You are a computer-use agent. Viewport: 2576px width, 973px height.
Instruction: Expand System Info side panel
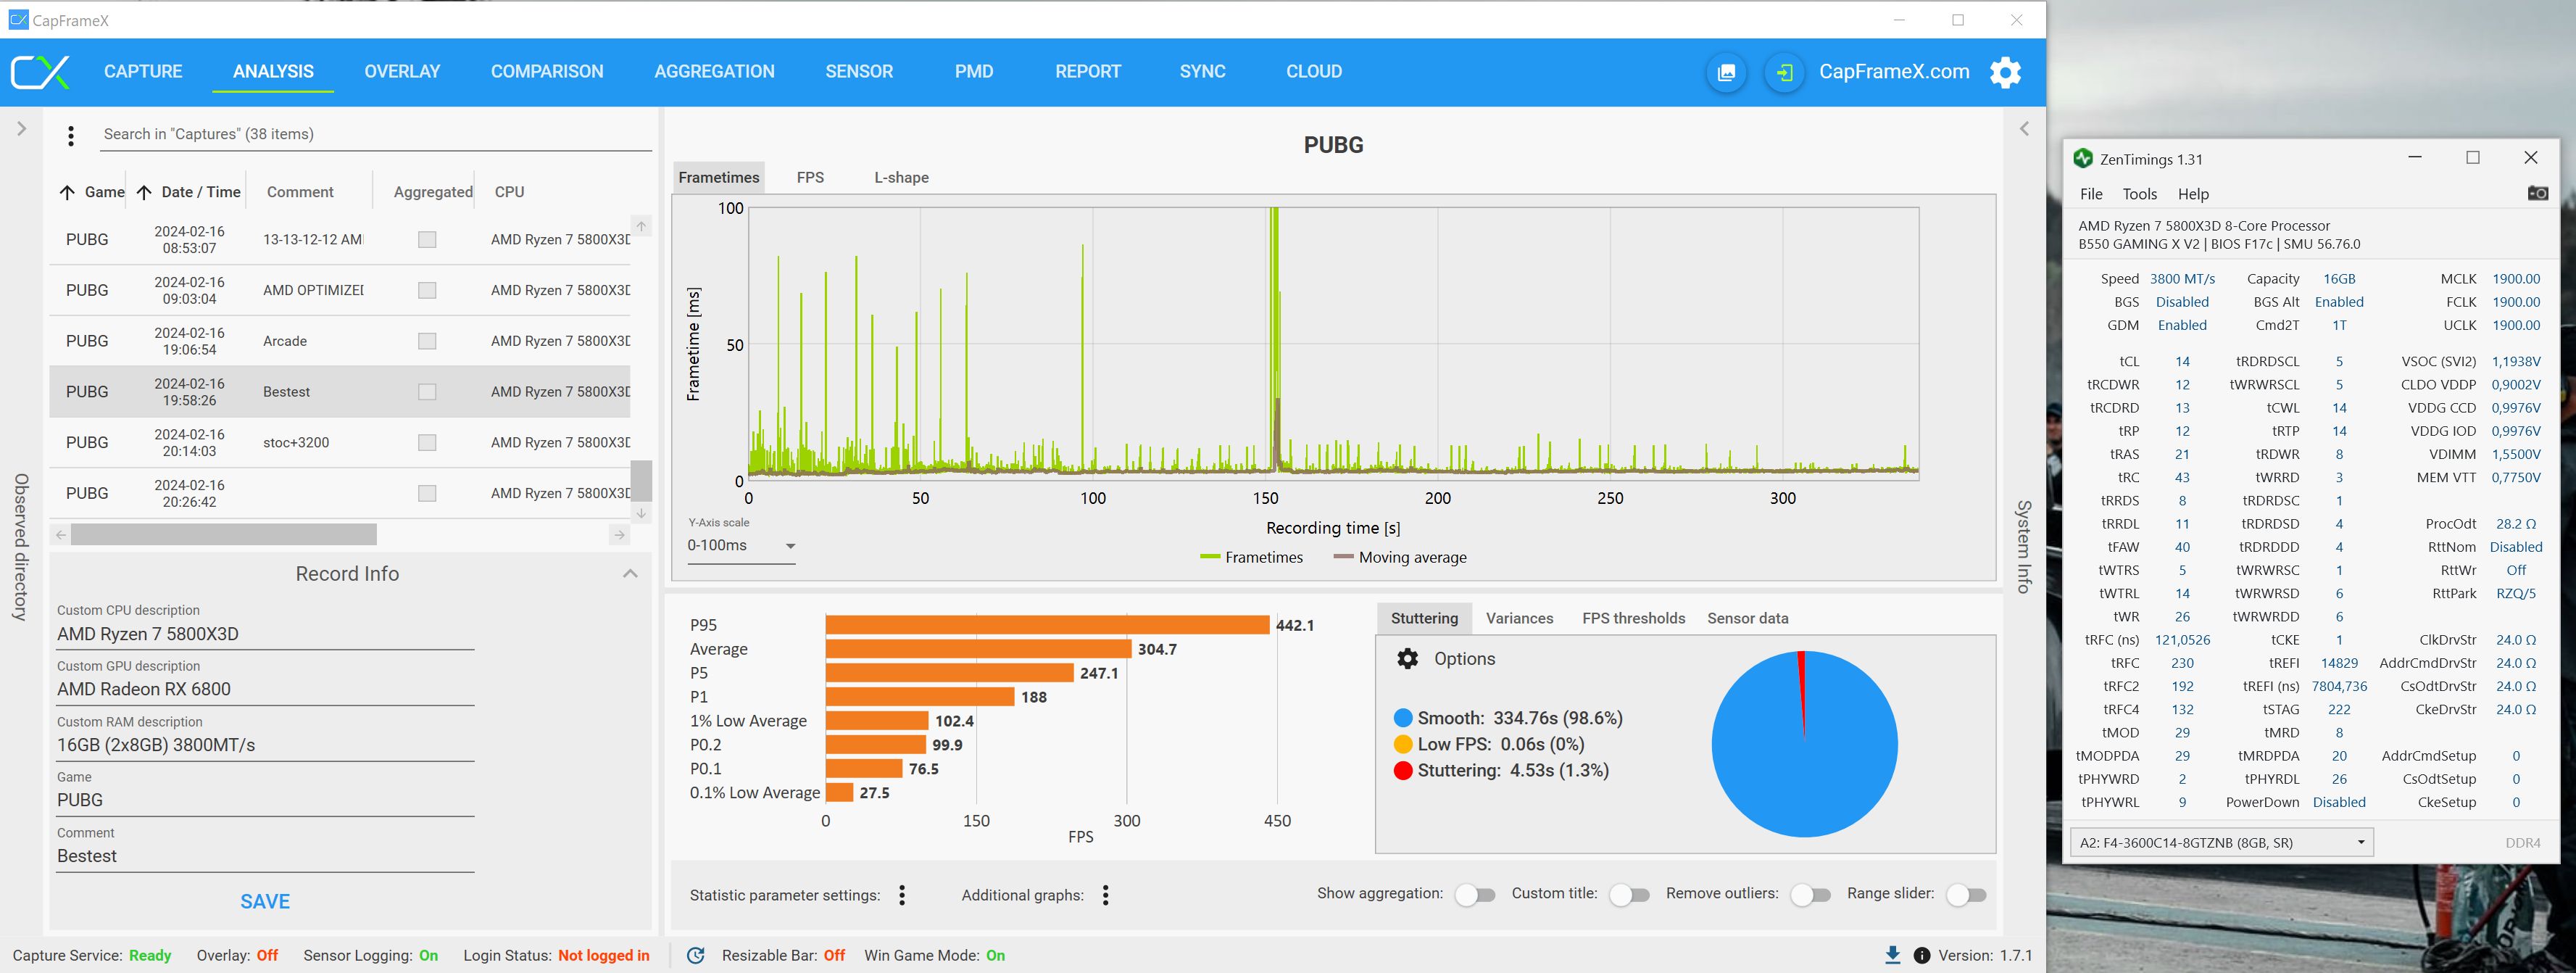coord(2024,129)
